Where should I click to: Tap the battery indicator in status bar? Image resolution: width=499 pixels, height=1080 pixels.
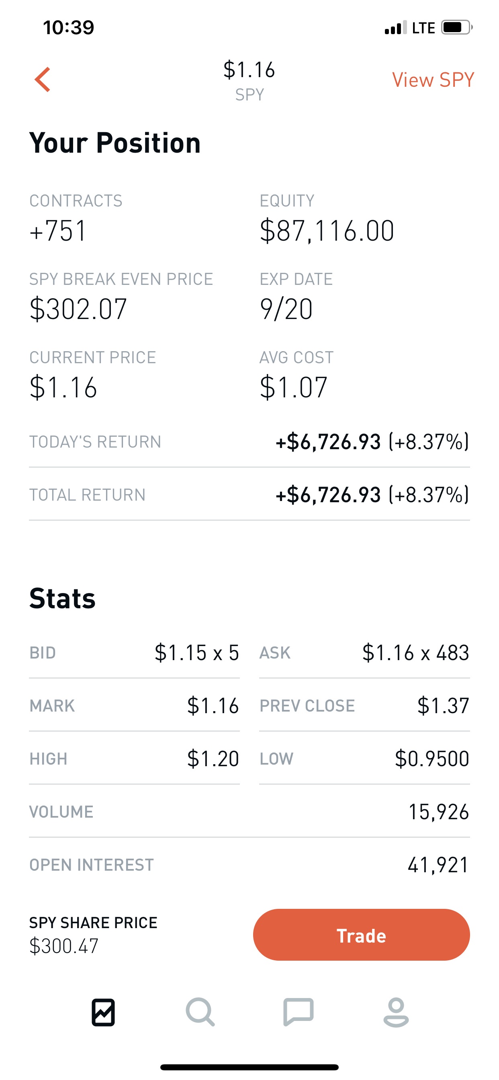click(x=457, y=28)
